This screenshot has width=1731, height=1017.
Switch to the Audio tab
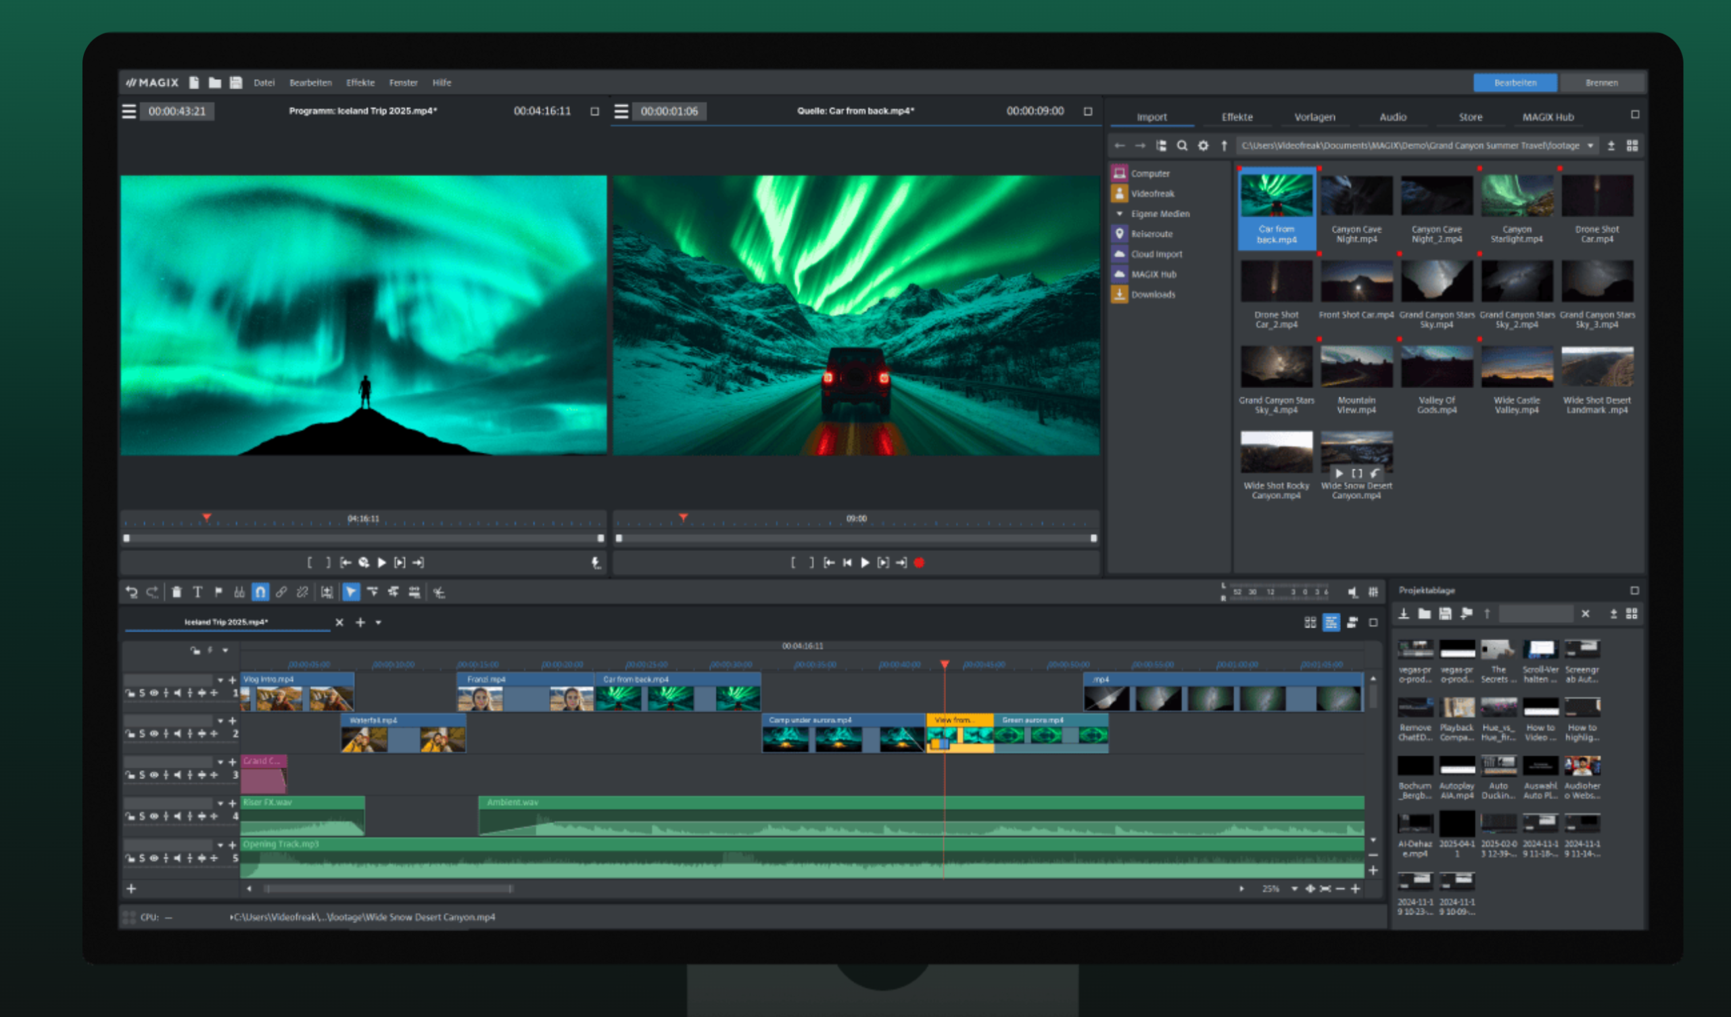click(x=1393, y=117)
